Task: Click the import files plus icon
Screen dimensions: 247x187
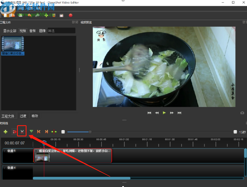Action: point(46,15)
